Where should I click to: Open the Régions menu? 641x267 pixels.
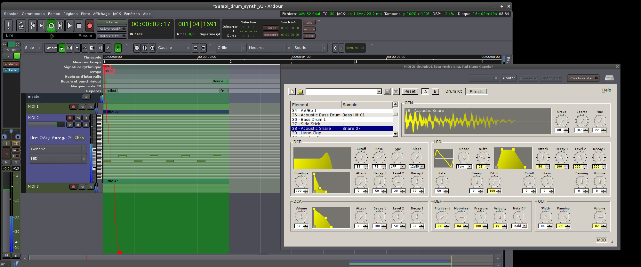point(70,14)
